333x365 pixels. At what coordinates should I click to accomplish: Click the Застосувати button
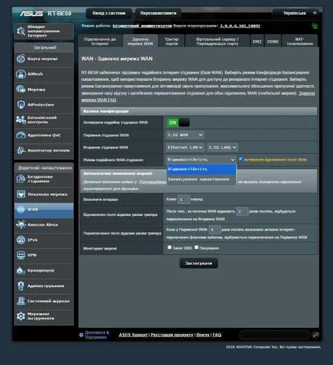pos(199,263)
